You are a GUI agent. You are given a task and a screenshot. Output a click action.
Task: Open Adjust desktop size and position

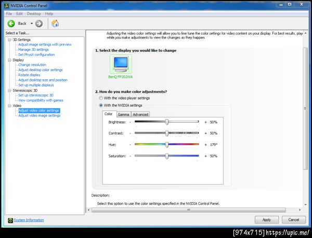(43, 80)
